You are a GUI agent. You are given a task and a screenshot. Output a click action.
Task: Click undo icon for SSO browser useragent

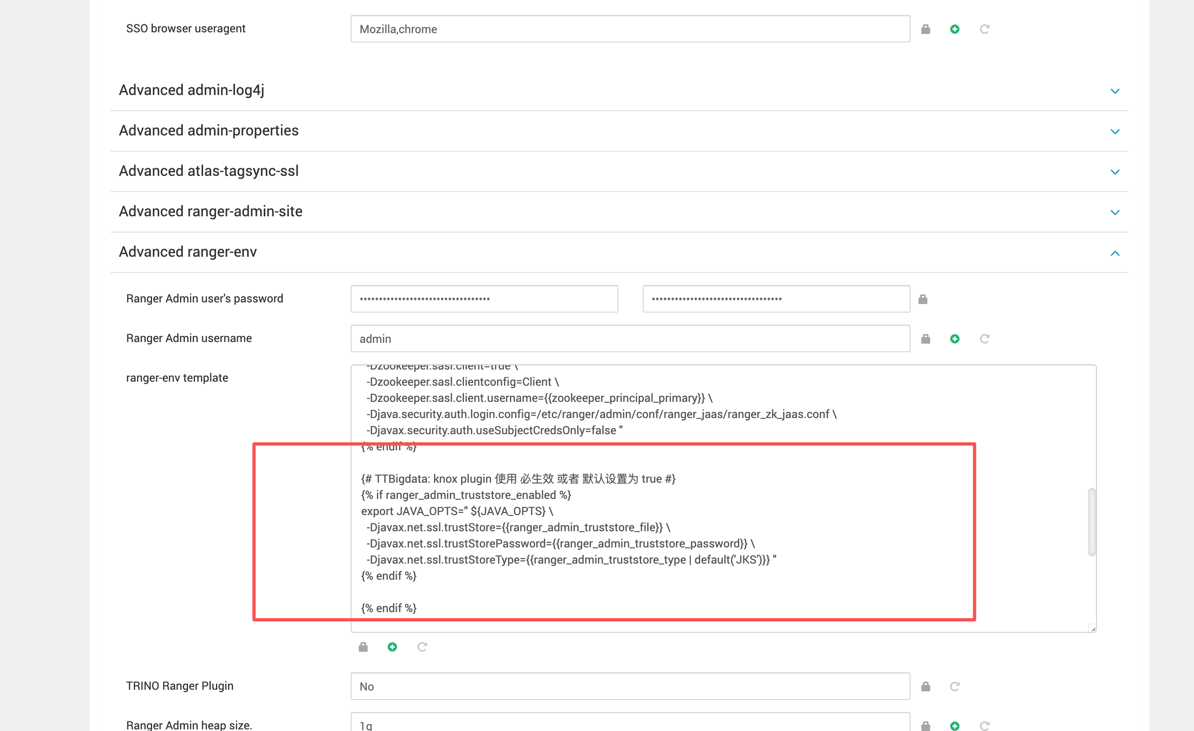tap(984, 29)
